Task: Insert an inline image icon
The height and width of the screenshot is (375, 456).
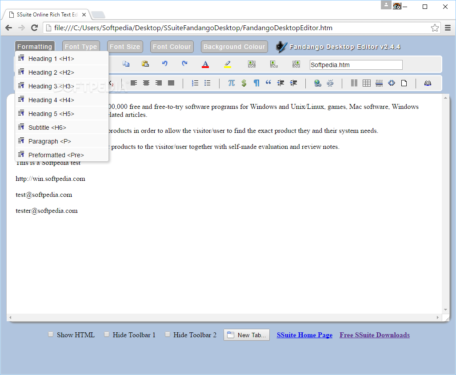Action: click(274, 64)
